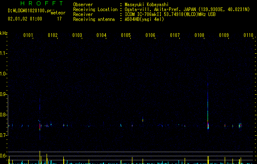The image size is (257, 164).
Task: Click the time marker 0106
Action: [150, 35]
